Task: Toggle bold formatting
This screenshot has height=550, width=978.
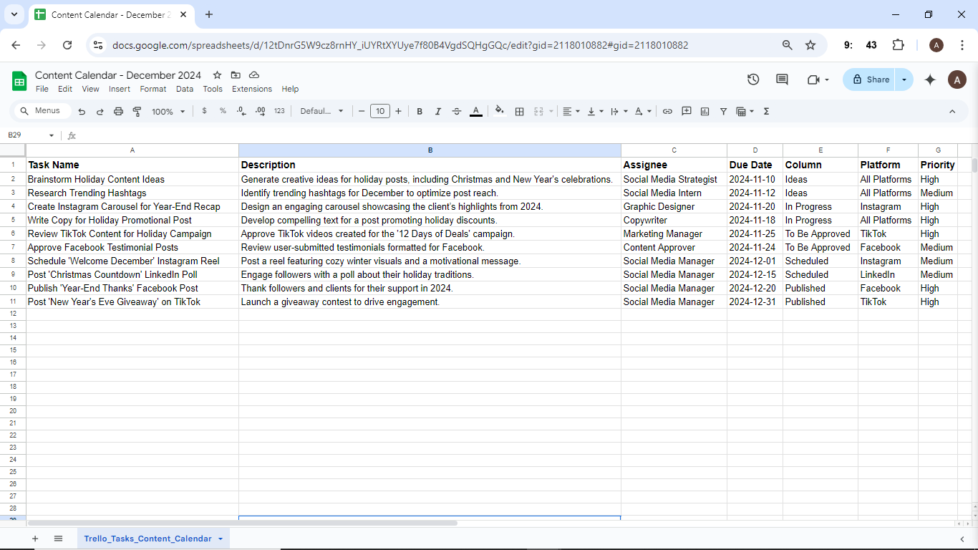Action: click(x=420, y=111)
